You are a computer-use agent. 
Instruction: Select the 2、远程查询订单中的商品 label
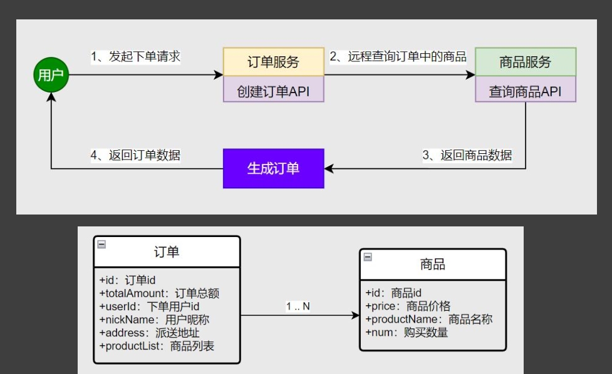click(x=398, y=57)
